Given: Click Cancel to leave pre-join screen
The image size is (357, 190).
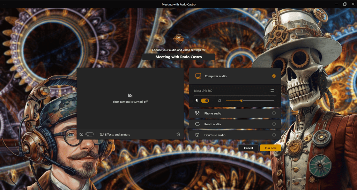Looking at the screenshot, I should [x=248, y=148].
